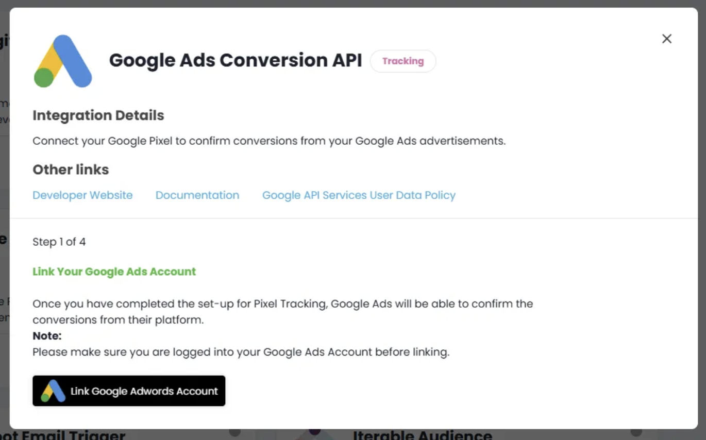Click the purple icon left of Iterable Audience
The image size is (706, 440).
tap(315, 433)
